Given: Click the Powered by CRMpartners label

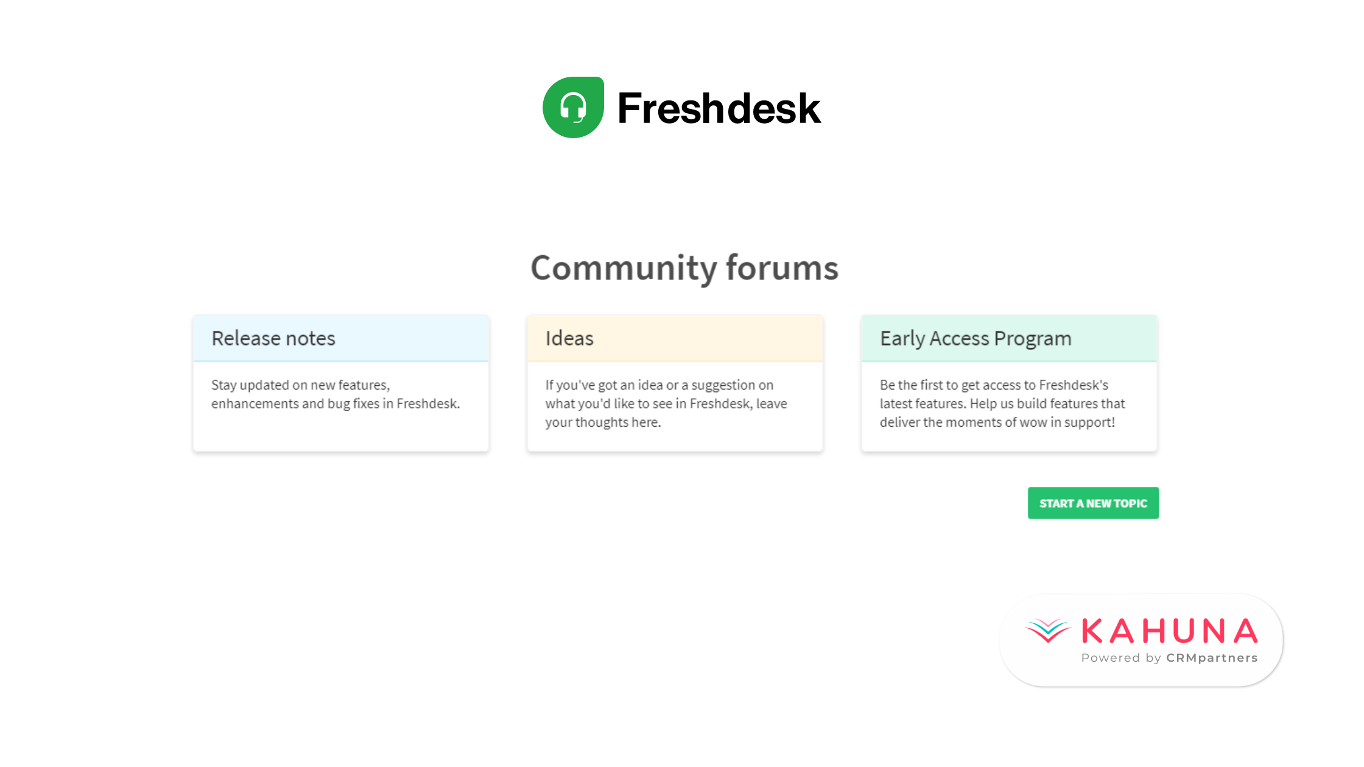Looking at the screenshot, I should 1169,658.
